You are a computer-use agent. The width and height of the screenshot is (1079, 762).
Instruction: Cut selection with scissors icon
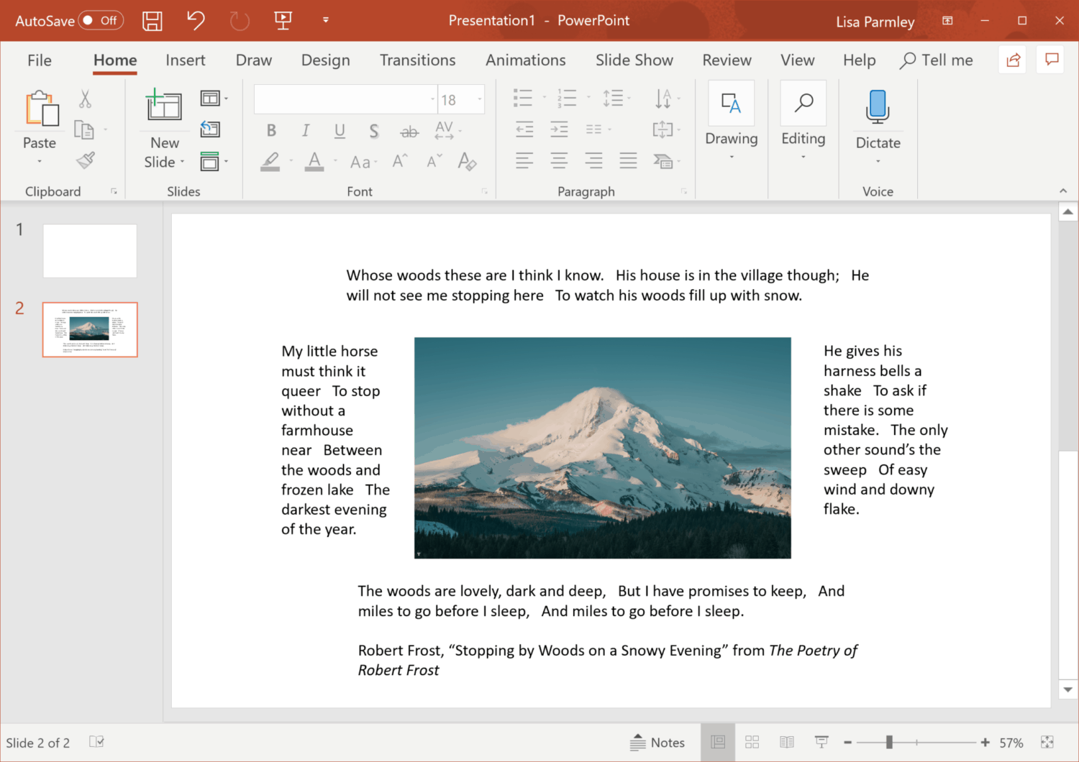(x=86, y=99)
